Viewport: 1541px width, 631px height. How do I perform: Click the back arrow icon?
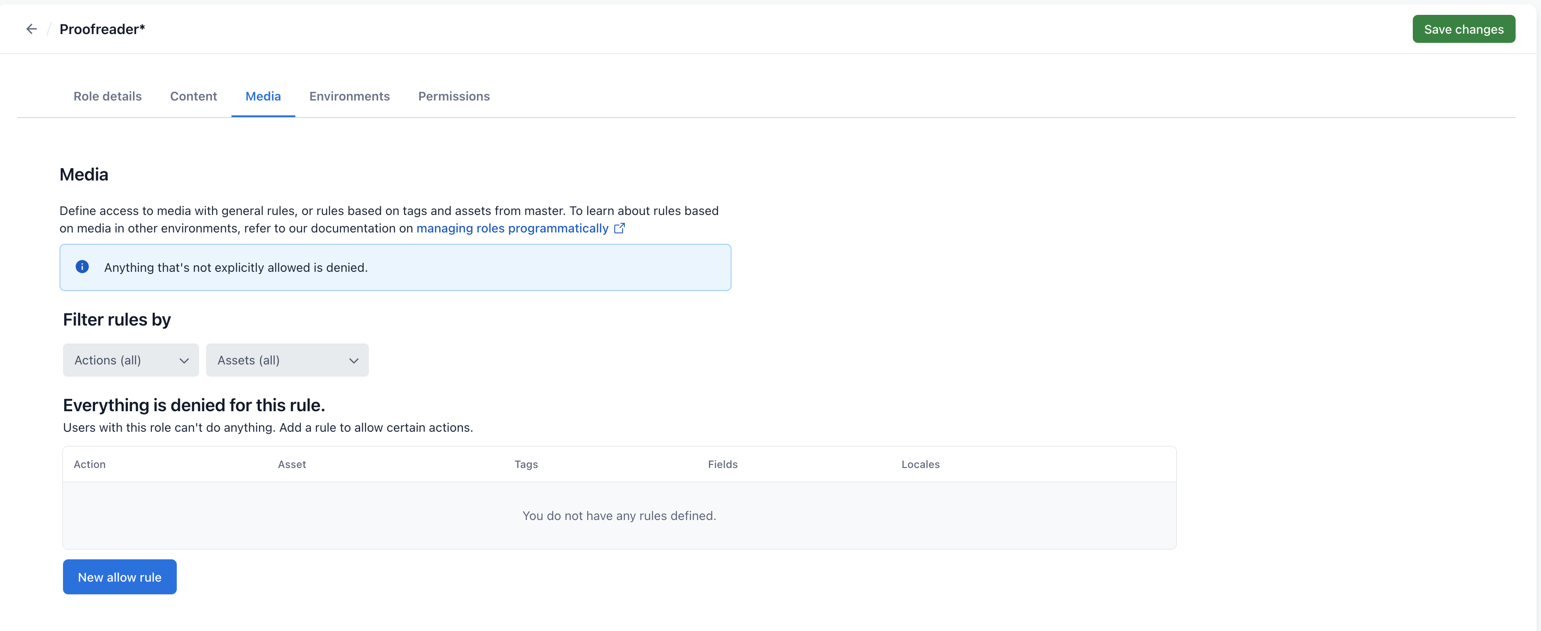click(x=31, y=29)
